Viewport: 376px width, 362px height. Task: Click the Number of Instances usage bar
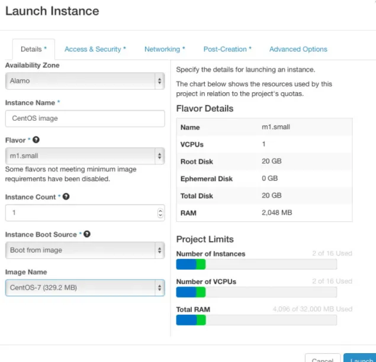(x=256, y=264)
